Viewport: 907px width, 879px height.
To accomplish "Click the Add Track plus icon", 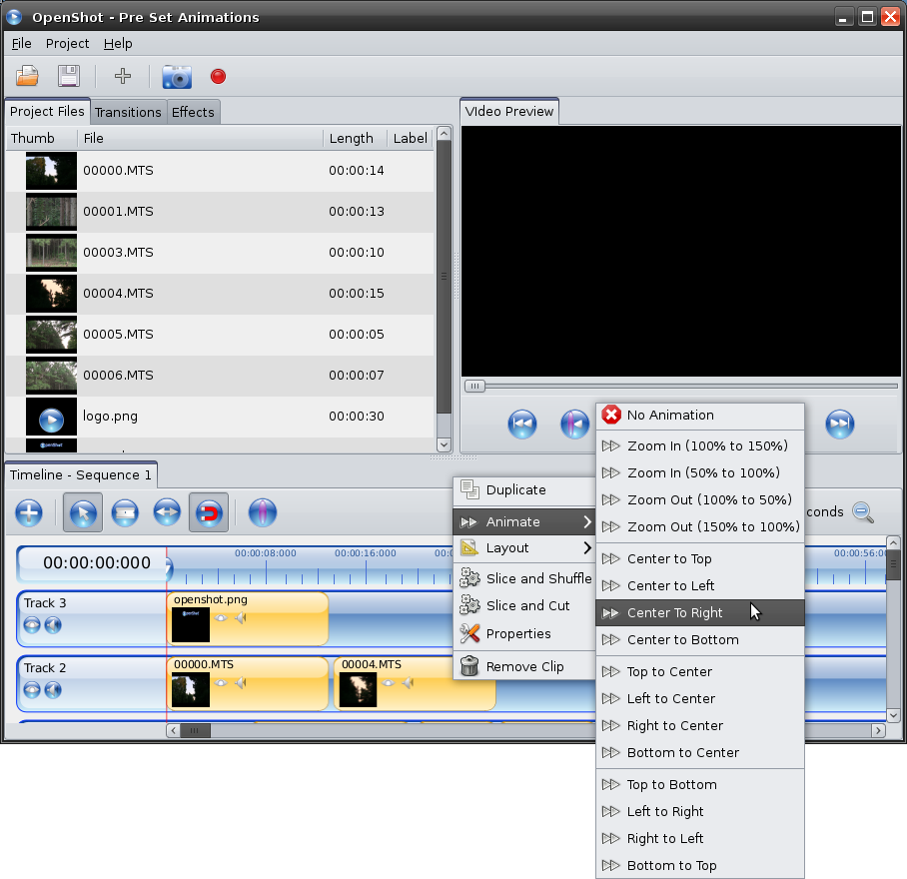I will click(29, 513).
